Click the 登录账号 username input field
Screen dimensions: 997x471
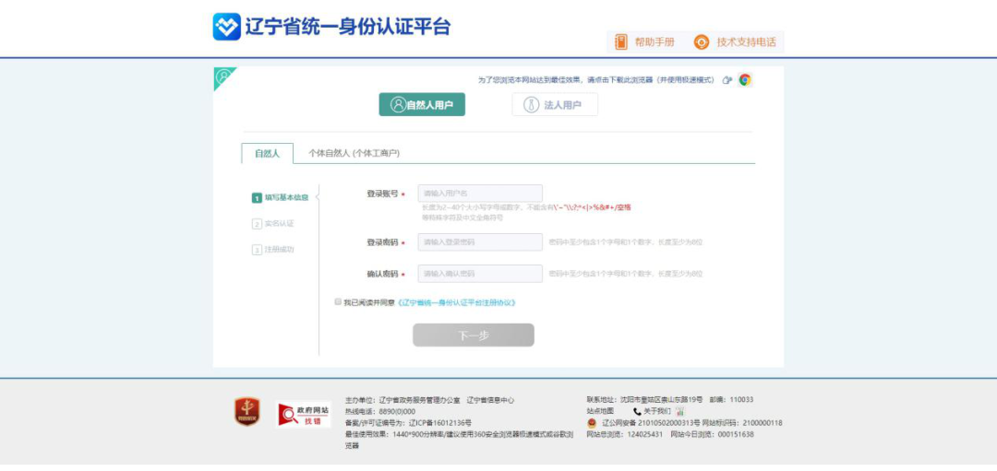[x=480, y=194]
